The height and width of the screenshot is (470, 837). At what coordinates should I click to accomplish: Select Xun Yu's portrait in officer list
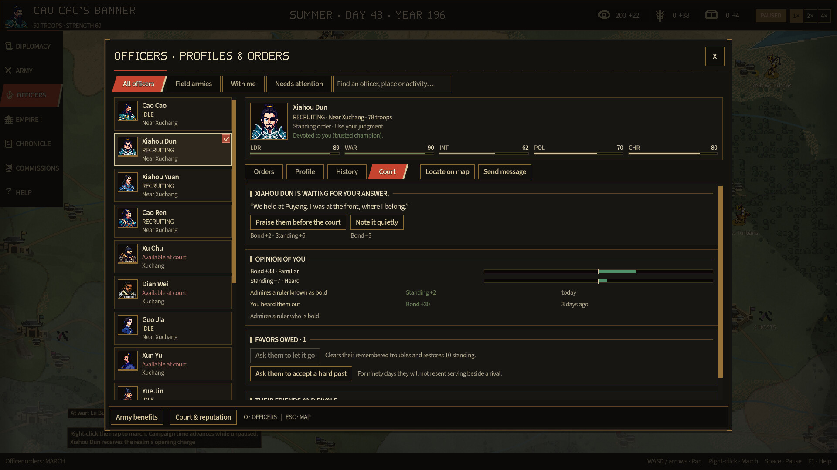(128, 361)
